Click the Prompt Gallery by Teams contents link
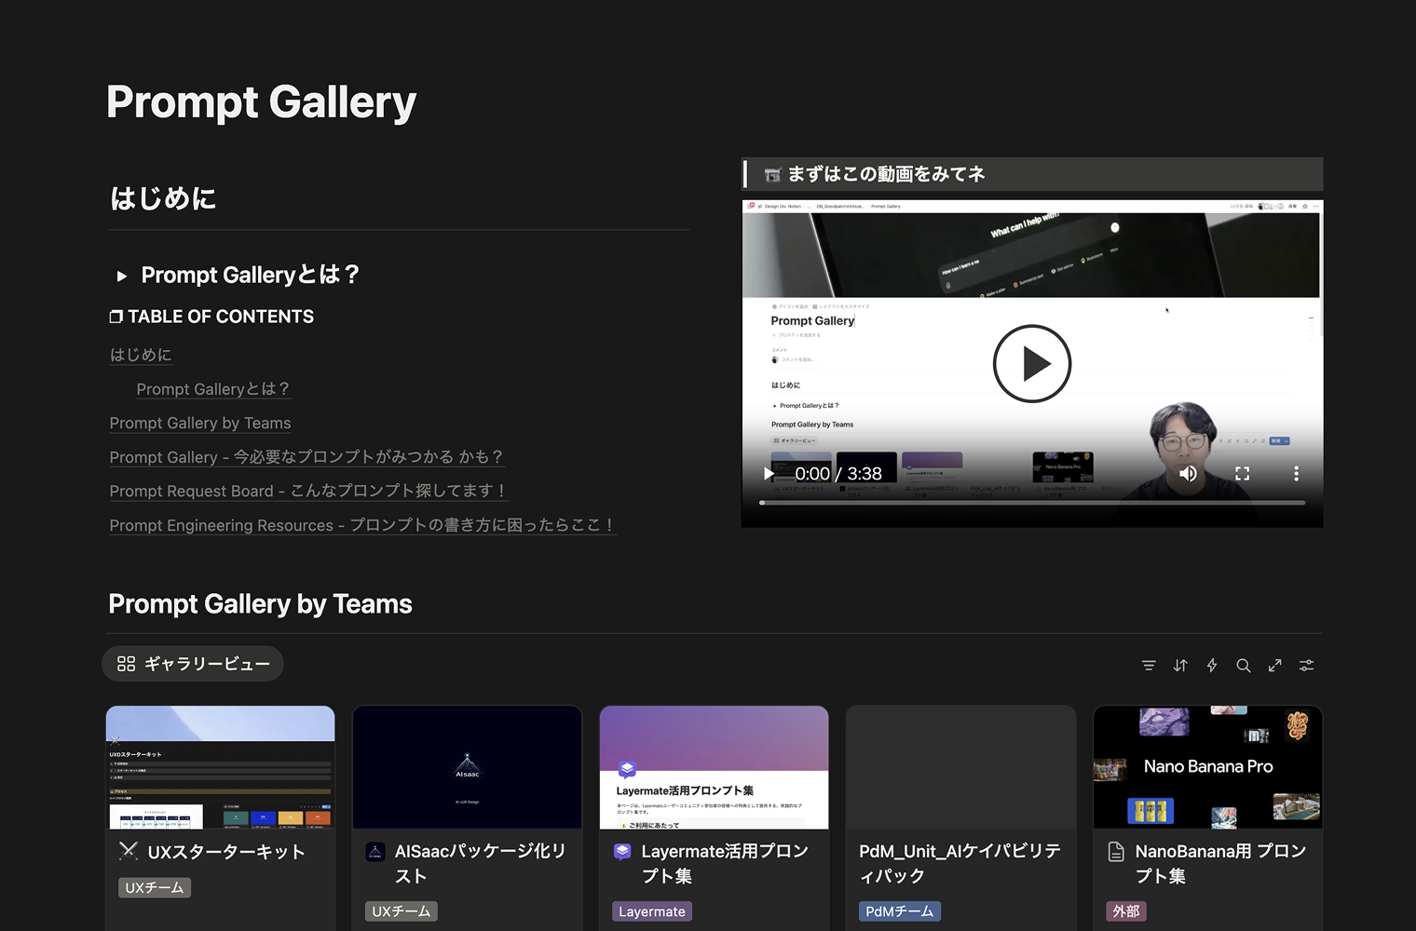This screenshot has height=931, width=1416. tap(199, 423)
